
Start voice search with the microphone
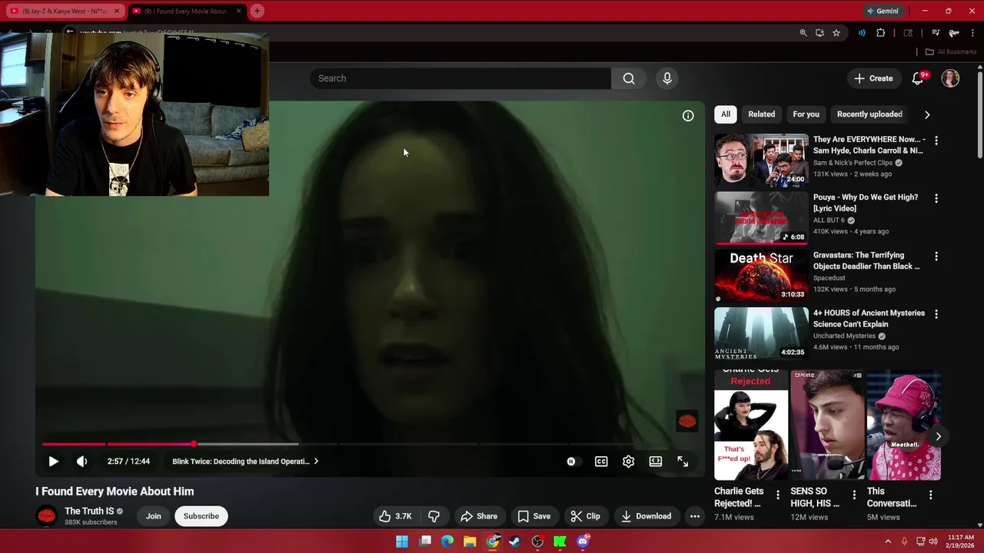(667, 78)
